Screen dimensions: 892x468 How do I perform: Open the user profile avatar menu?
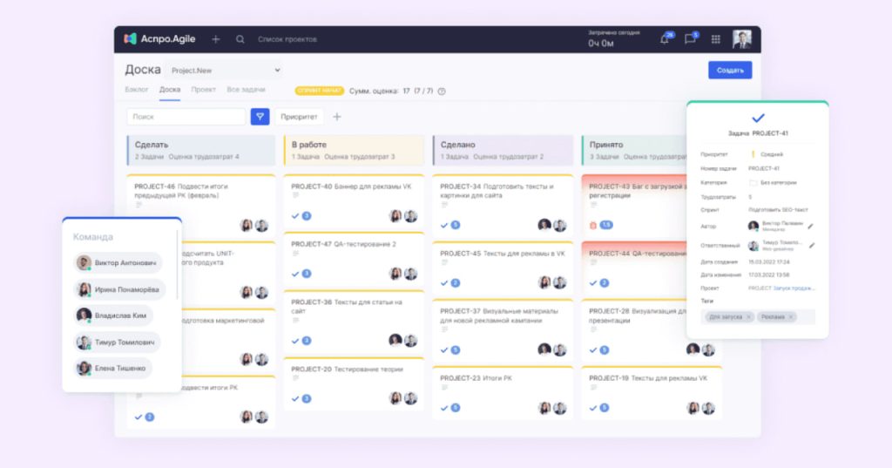click(x=741, y=39)
